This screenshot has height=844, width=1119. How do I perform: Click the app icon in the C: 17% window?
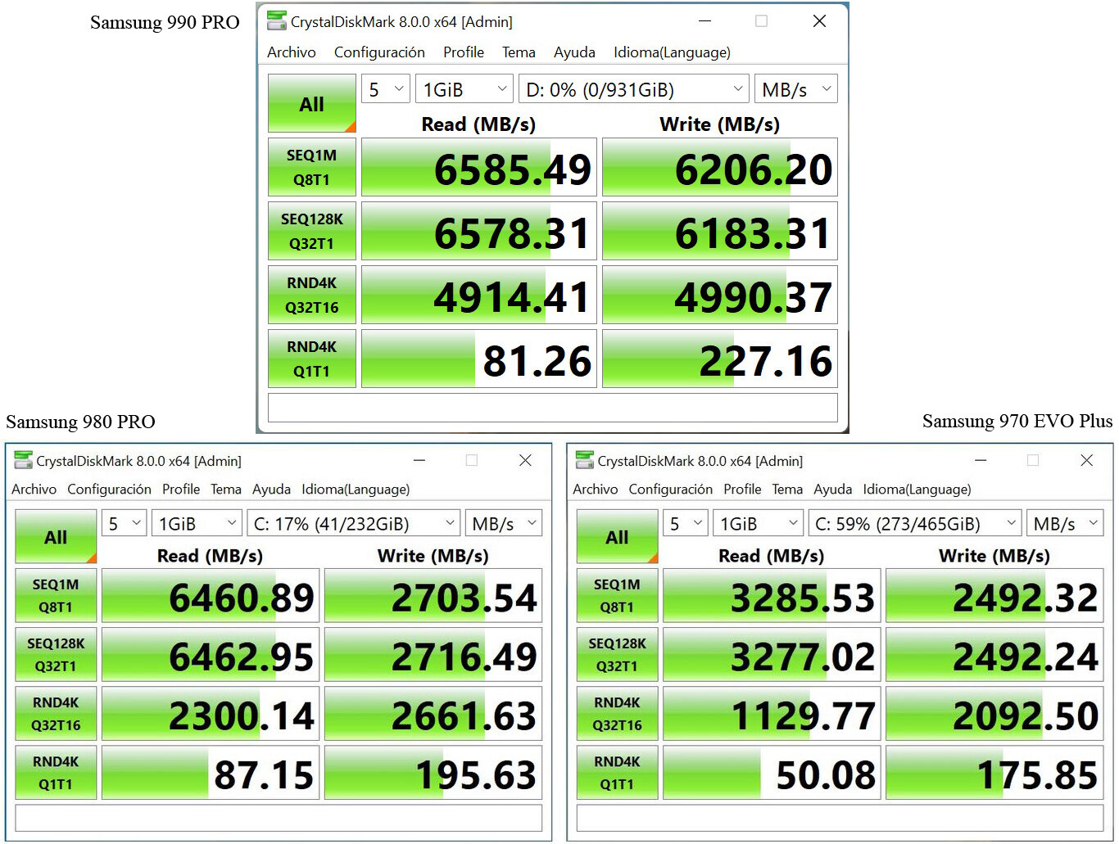tap(23, 461)
